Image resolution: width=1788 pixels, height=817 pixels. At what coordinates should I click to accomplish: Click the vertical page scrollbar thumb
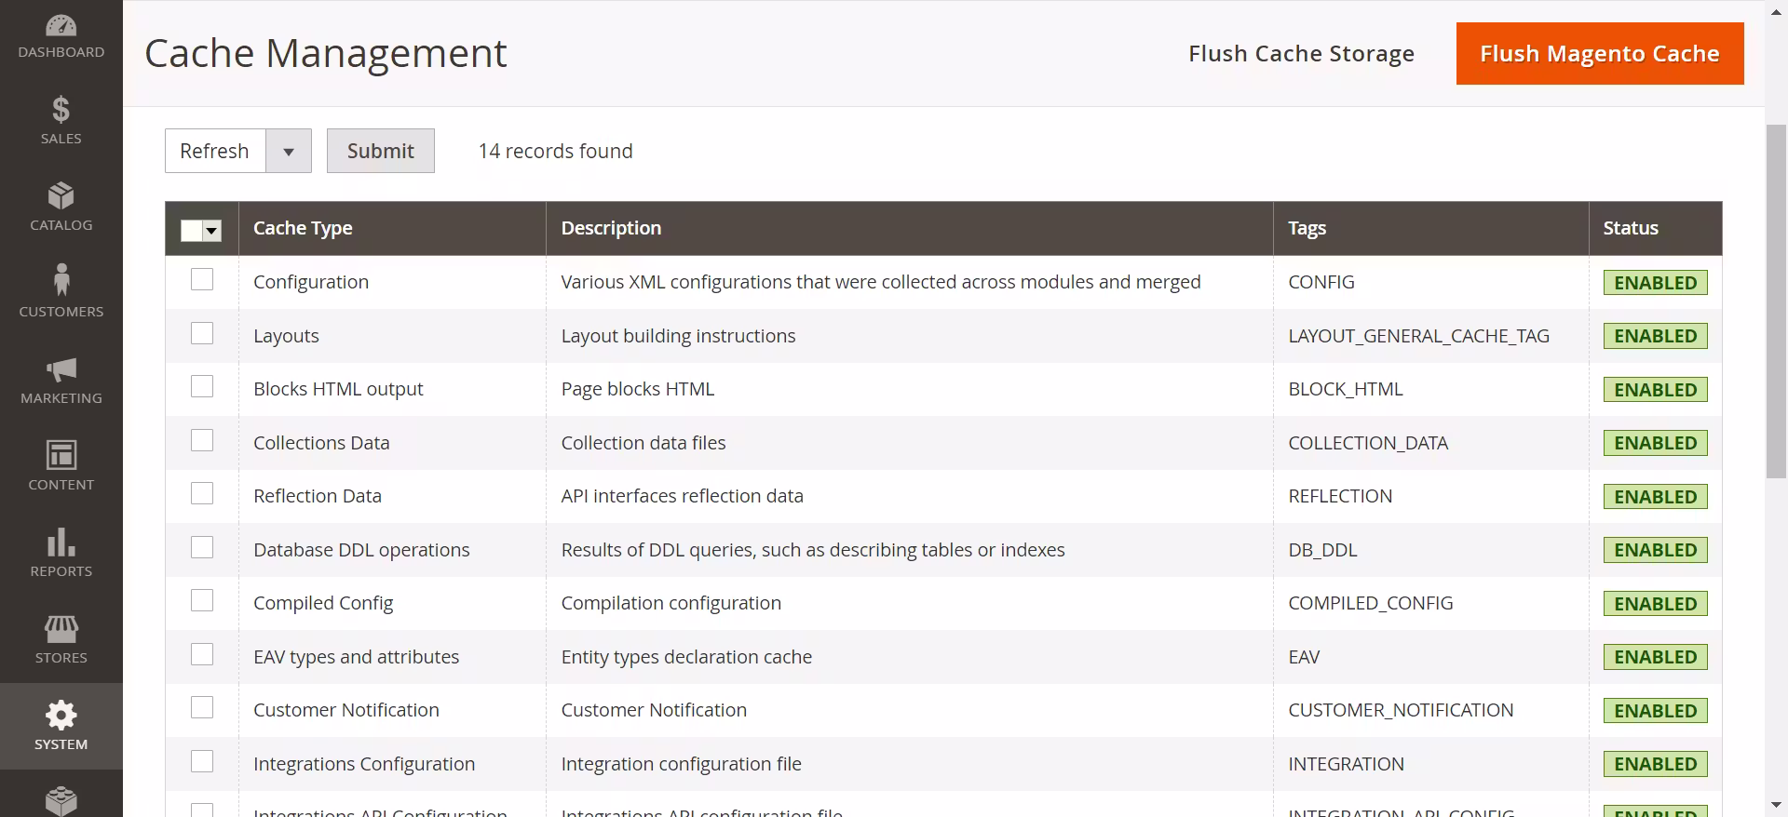tap(1776, 298)
